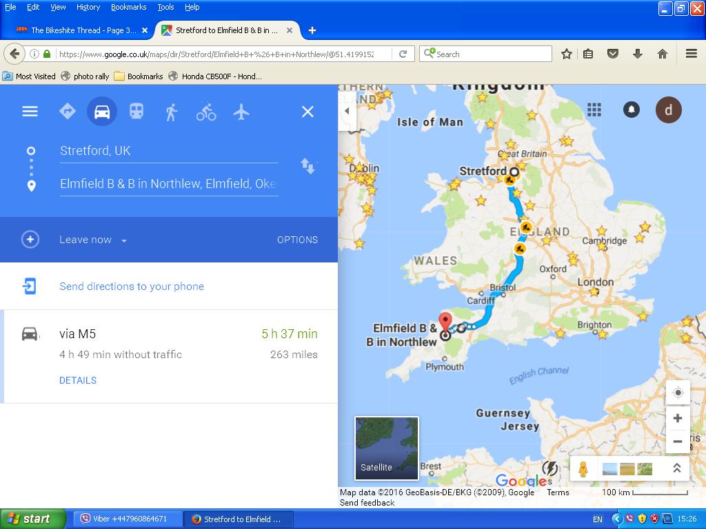Edit the Elmfield B & B destination field

[169, 184]
